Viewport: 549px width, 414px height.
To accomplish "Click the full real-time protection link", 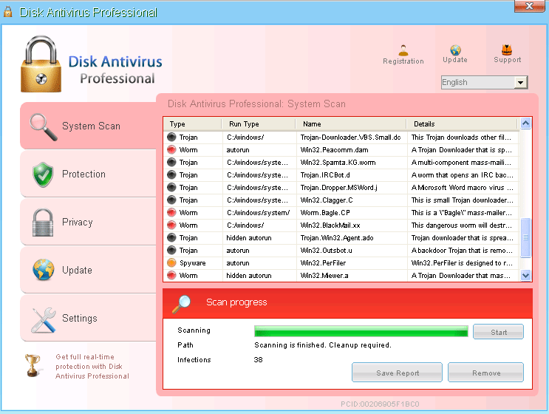I will [x=92, y=367].
